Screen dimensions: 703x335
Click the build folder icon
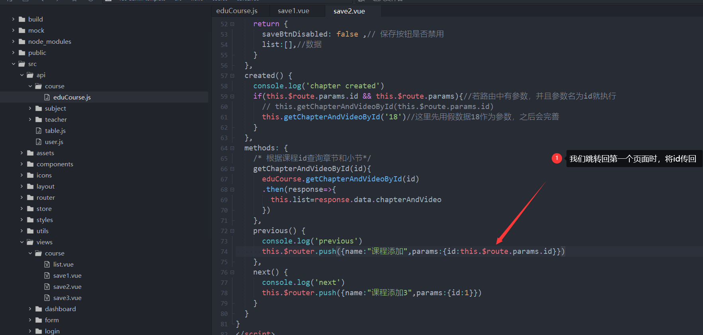pos(22,19)
